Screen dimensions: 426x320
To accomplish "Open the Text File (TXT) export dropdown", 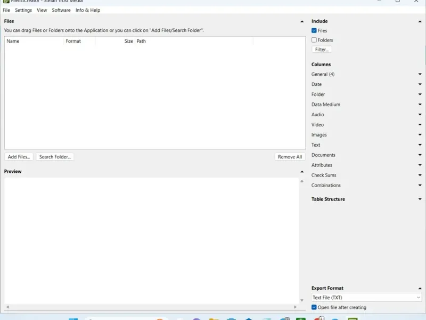I will click(366, 298).
